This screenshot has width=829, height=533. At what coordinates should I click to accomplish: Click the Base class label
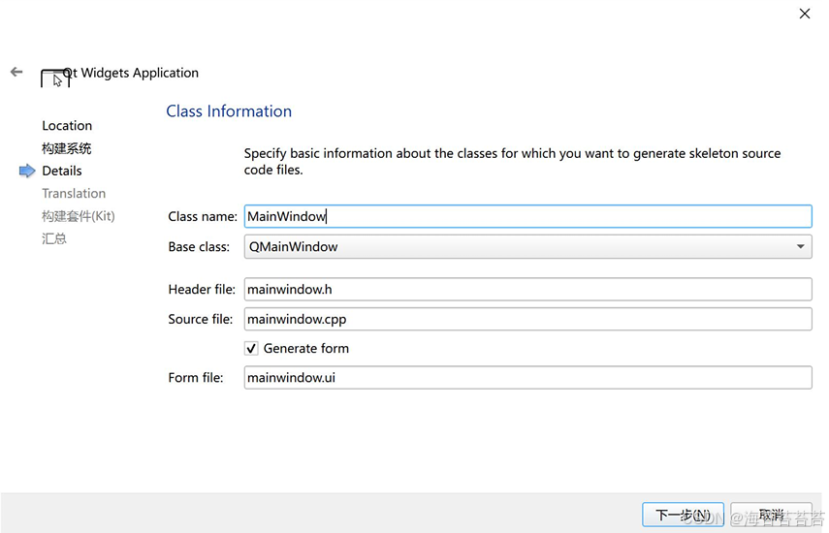click(199, 247)
